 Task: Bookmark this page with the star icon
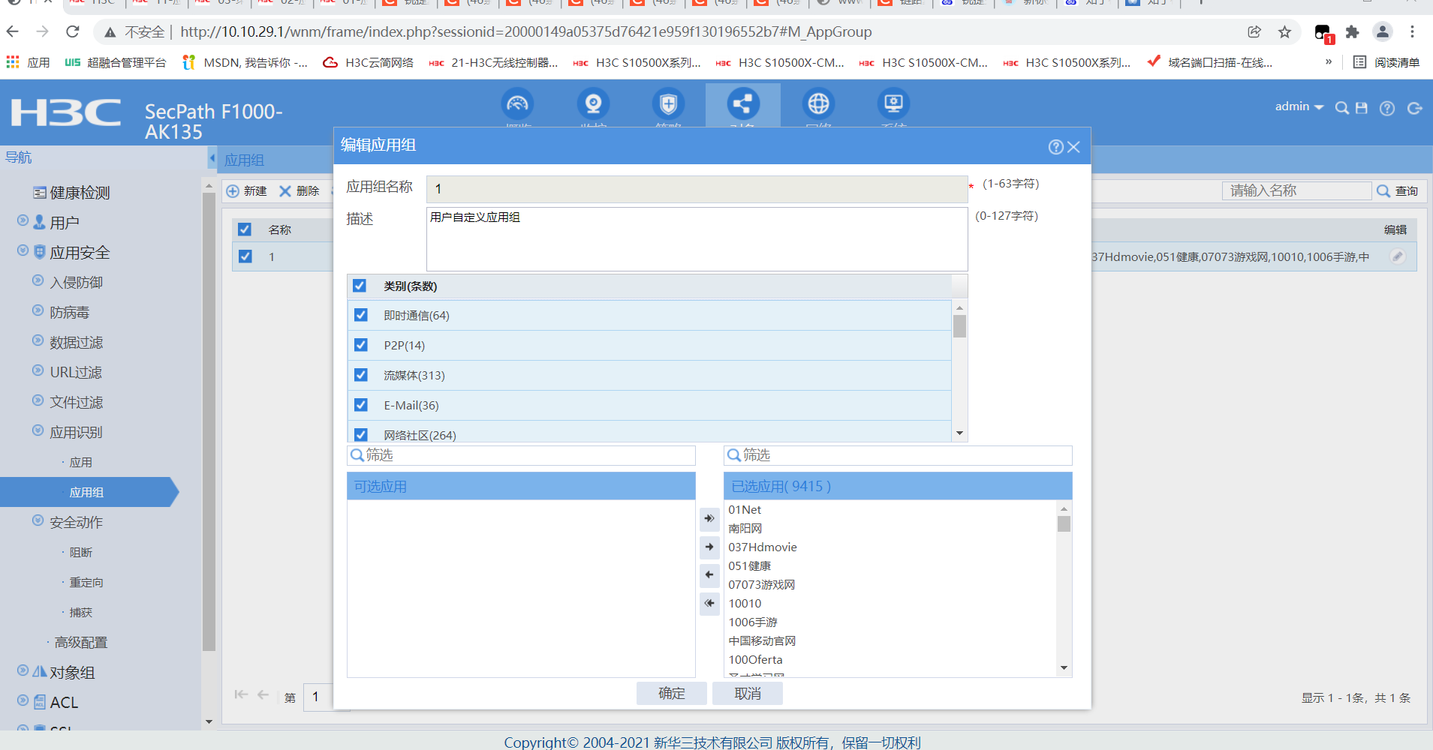pyautogui.click(x=1284, y=32)
